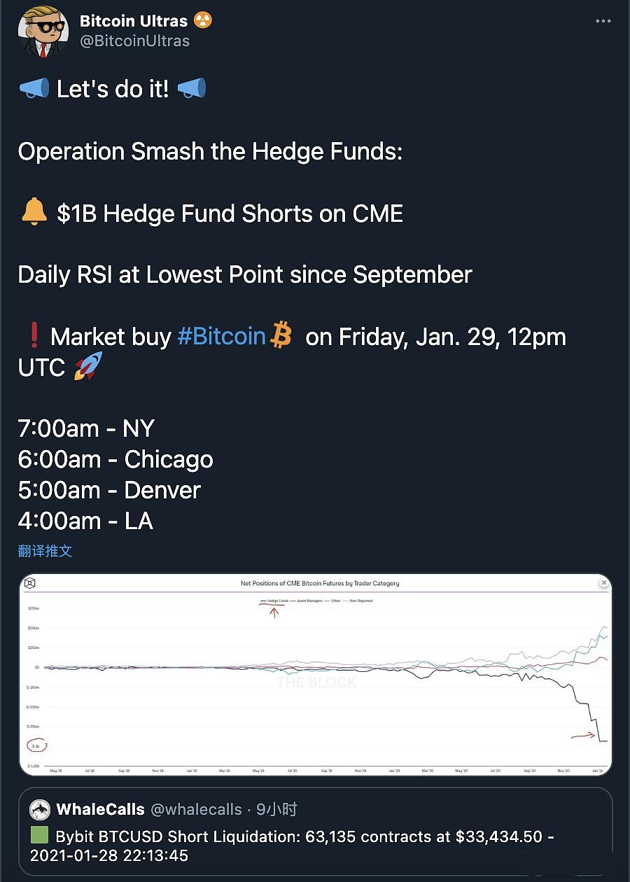This screenshot has width=630, height=882.
Task: Click The Block logo in chart corner
Action: tap(29, 583)
